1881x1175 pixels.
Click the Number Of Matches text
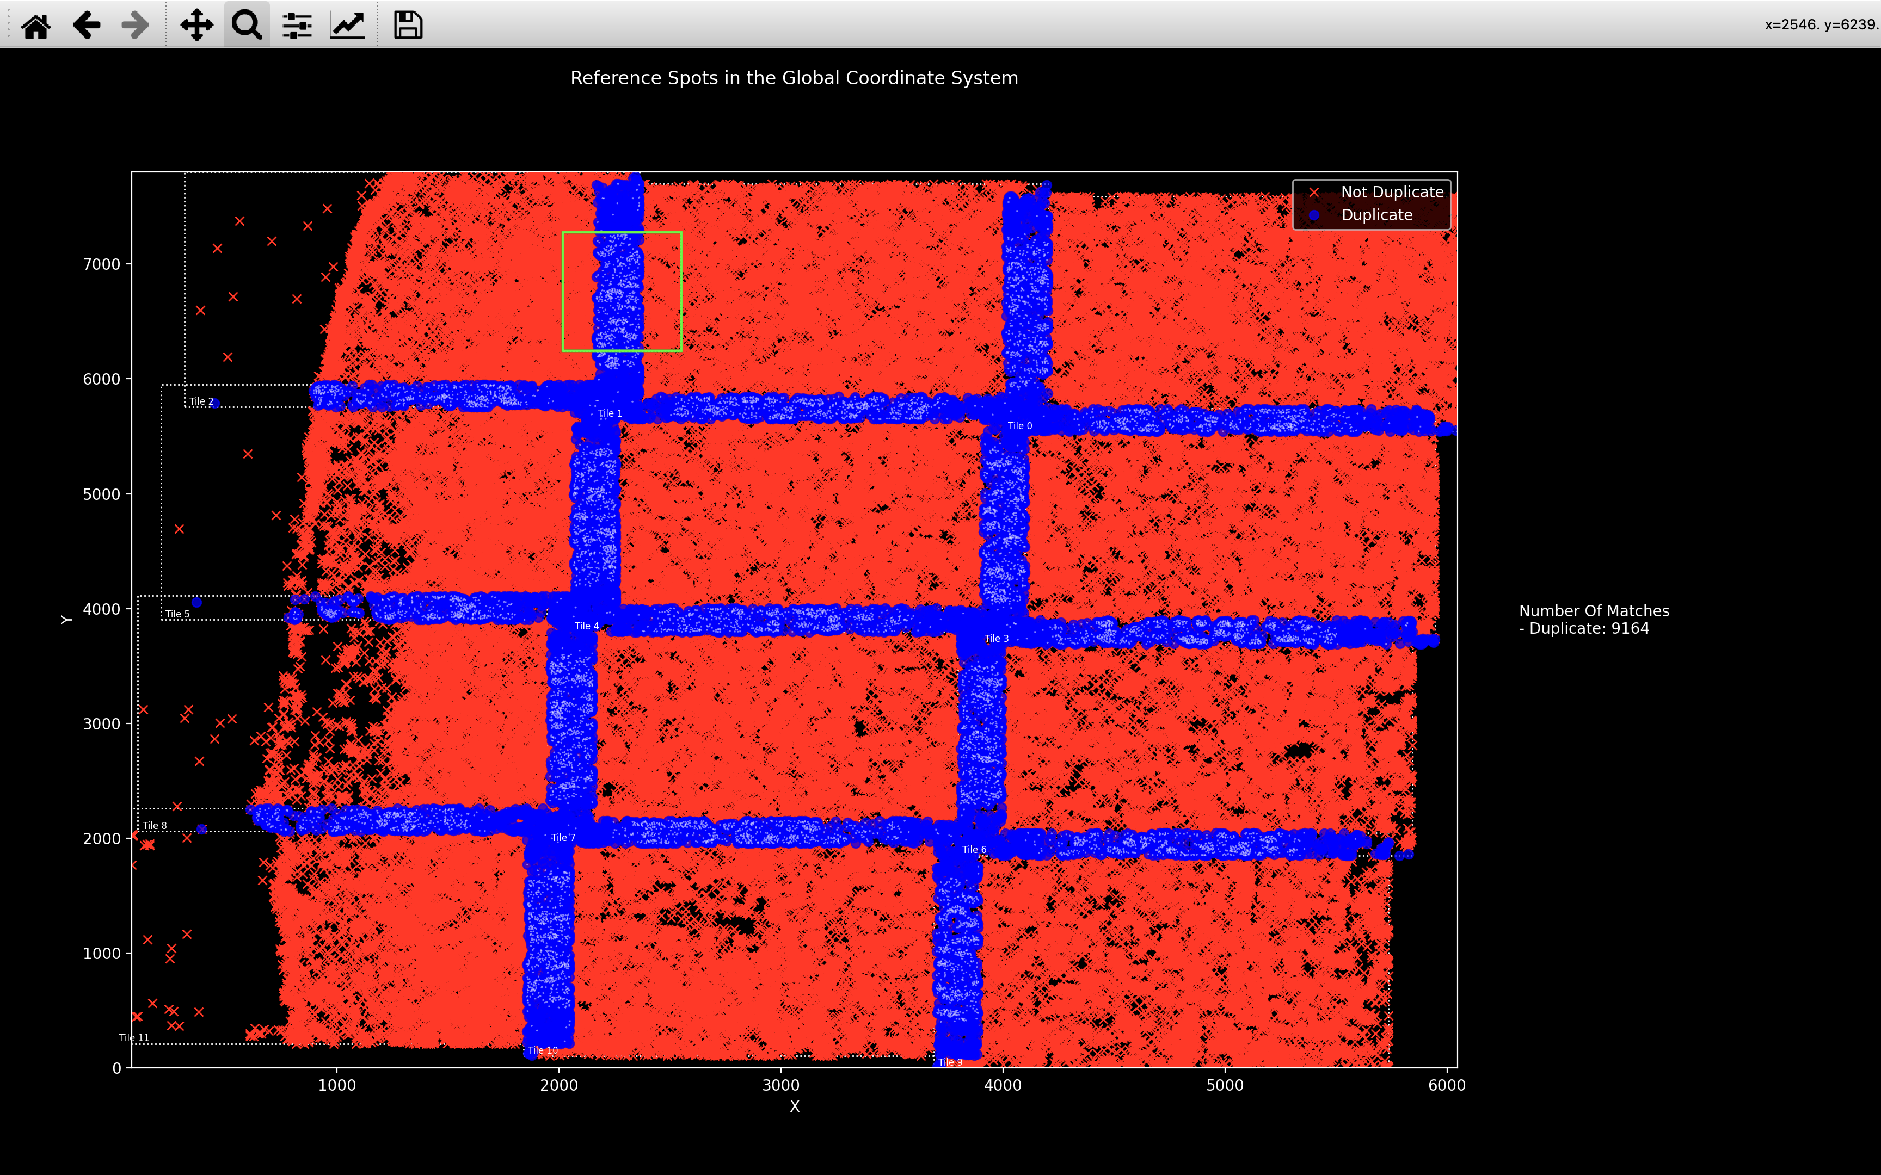tap(1594, 611)
